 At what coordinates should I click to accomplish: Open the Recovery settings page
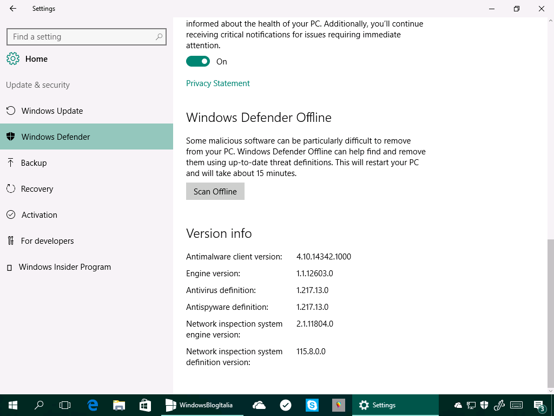(87, 188)
